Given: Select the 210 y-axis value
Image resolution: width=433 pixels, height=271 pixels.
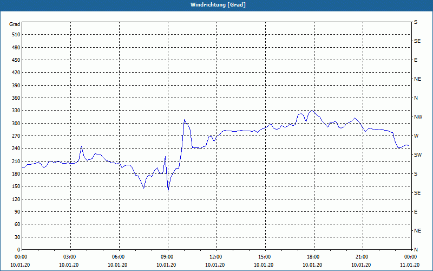Looking at the screenshot, I should [x=16, y=161].
